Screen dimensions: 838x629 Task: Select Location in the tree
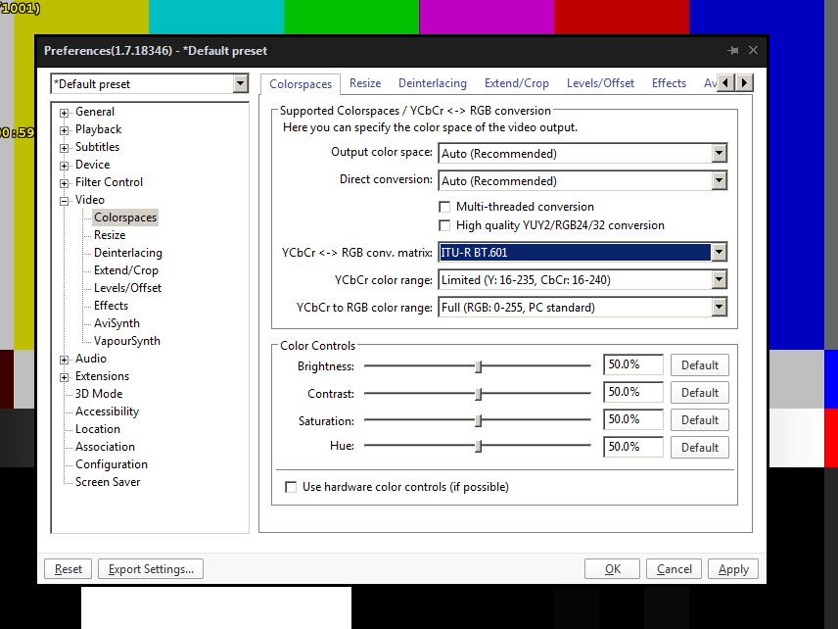point(98,429)
